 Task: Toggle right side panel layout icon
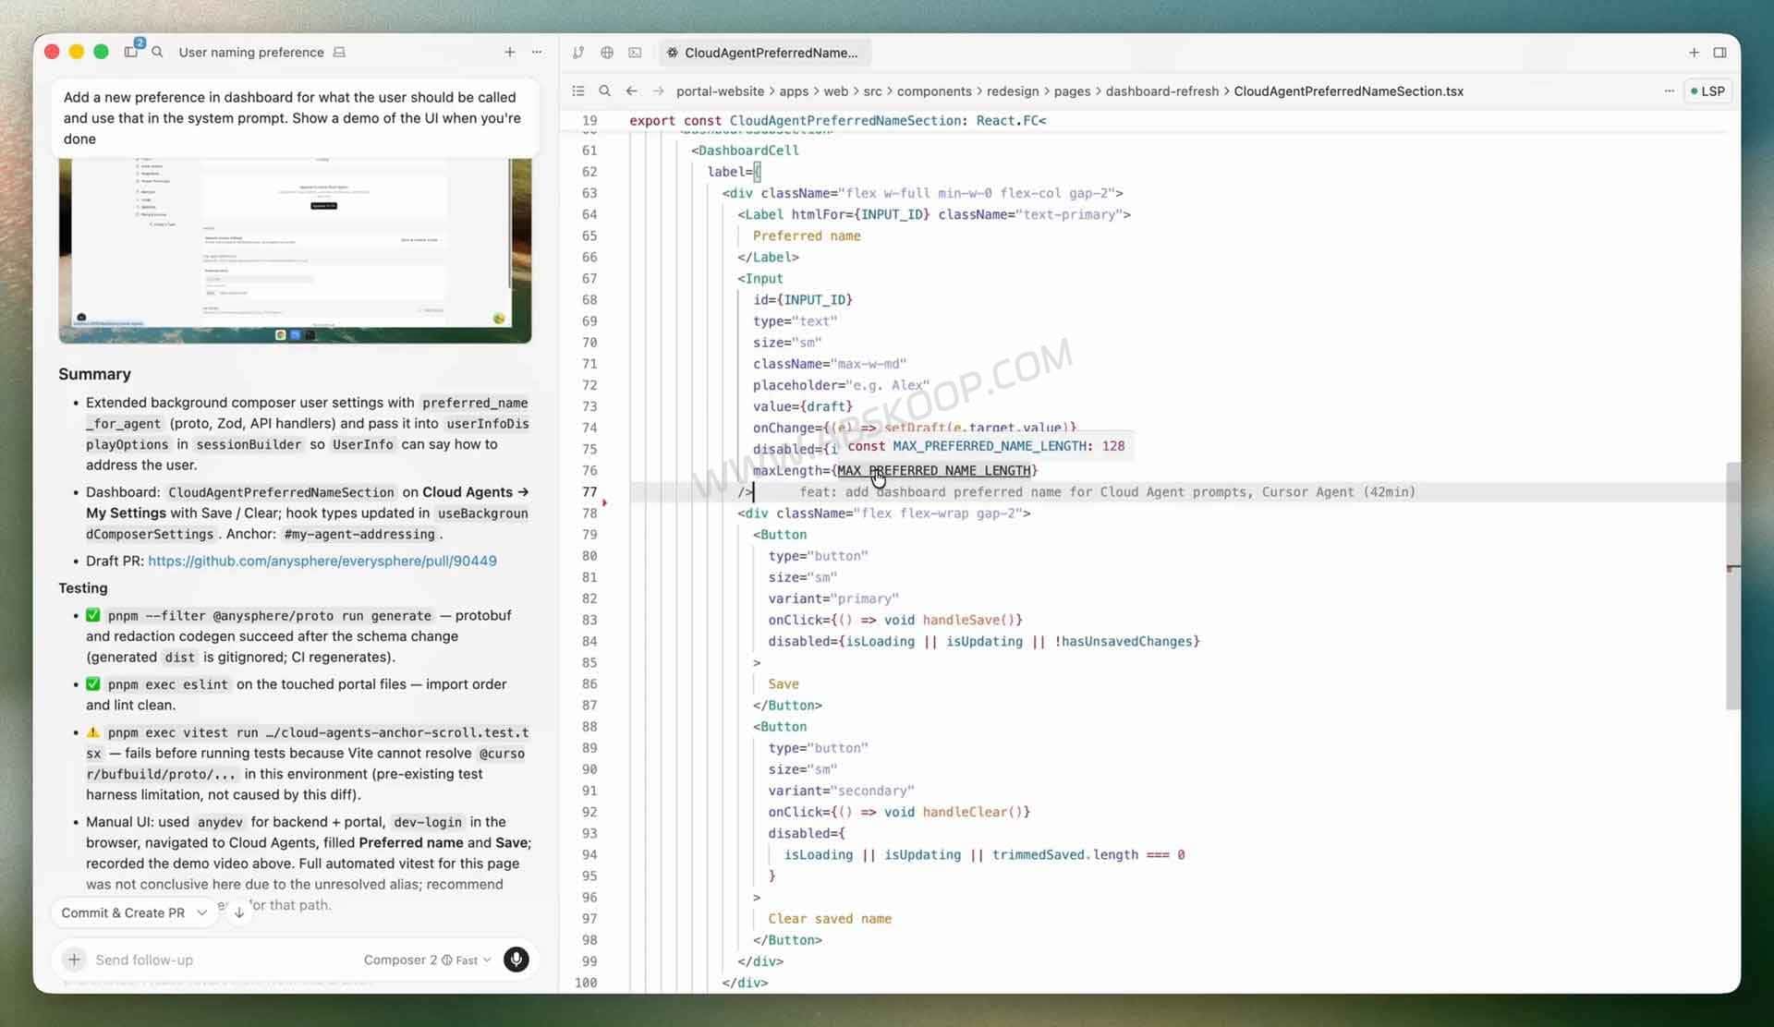(x=1719, y=53)
